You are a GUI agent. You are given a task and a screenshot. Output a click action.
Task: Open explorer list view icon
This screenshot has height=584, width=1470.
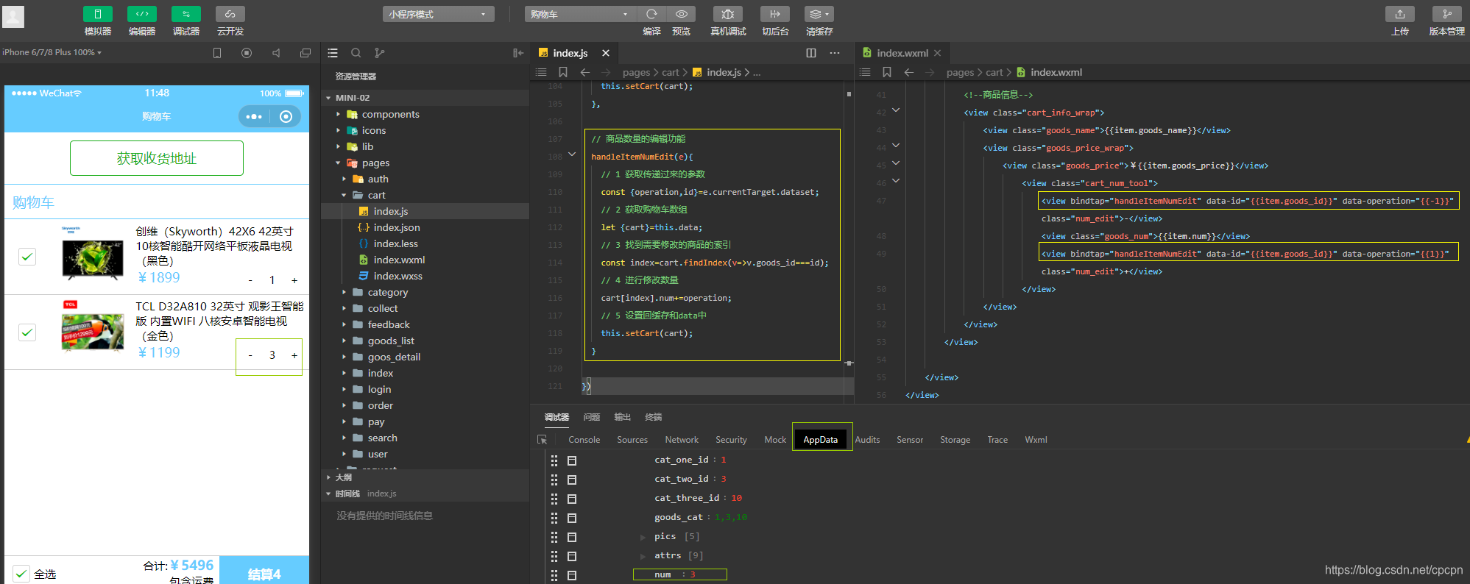tap(333, 53)
